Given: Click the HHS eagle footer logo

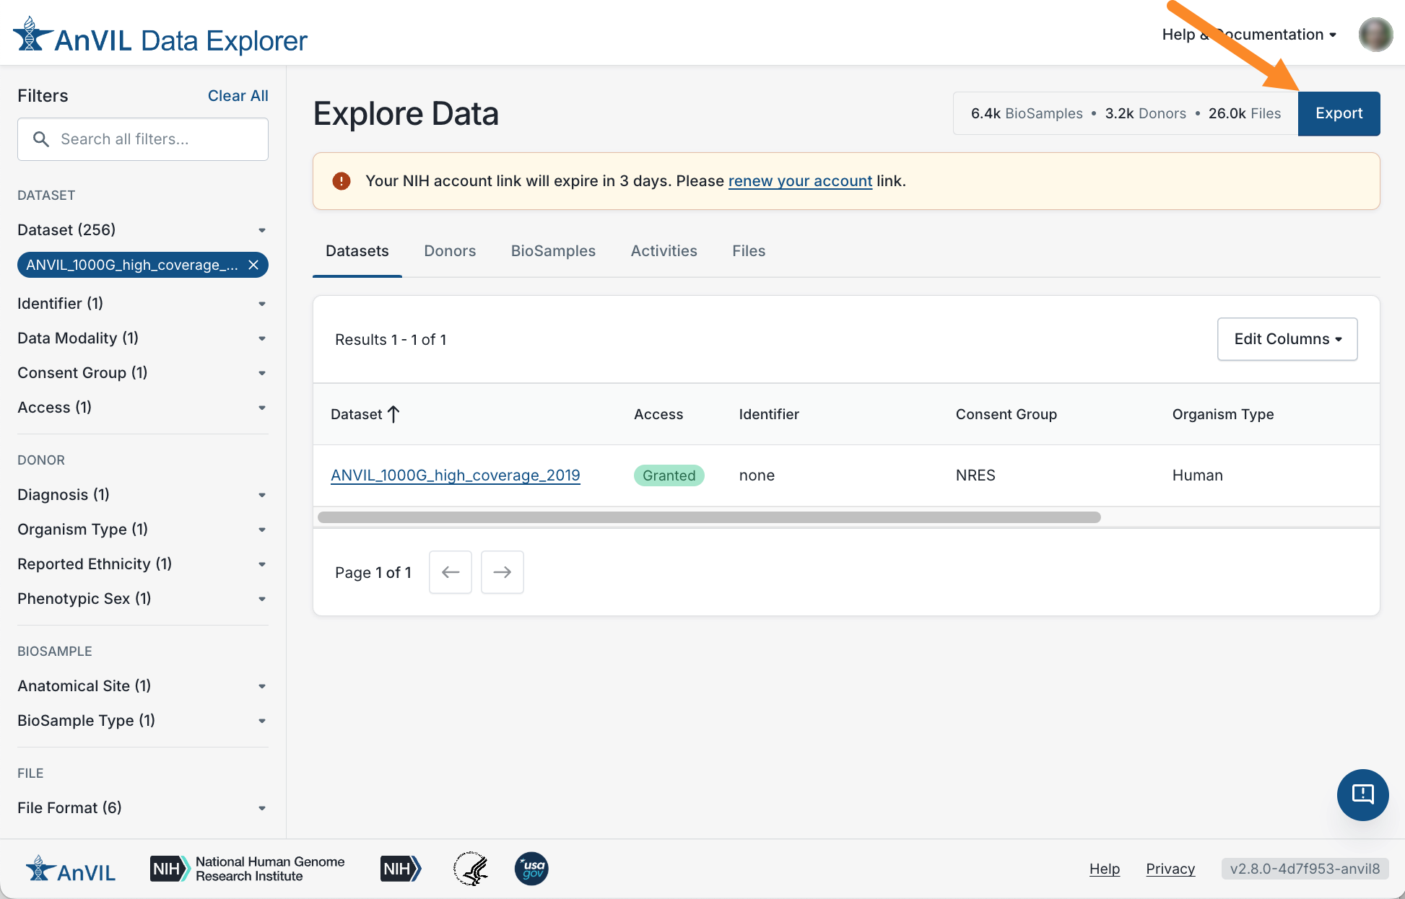Looking at the screenshot, I should (x=471, y=869).
